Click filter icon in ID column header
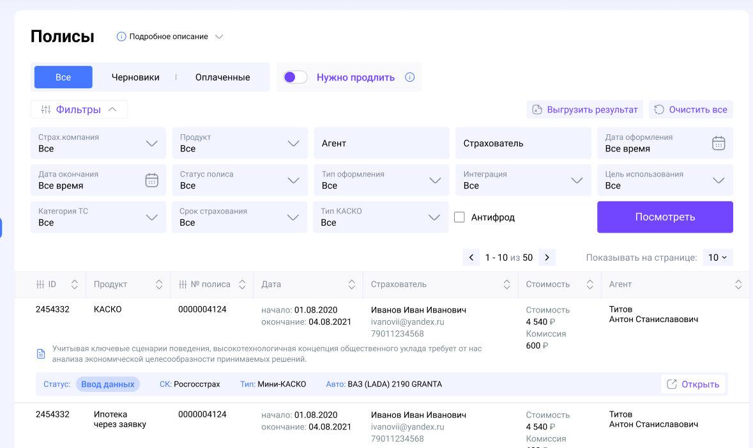Viewport: 753px width, 448px height. point(40,284)
